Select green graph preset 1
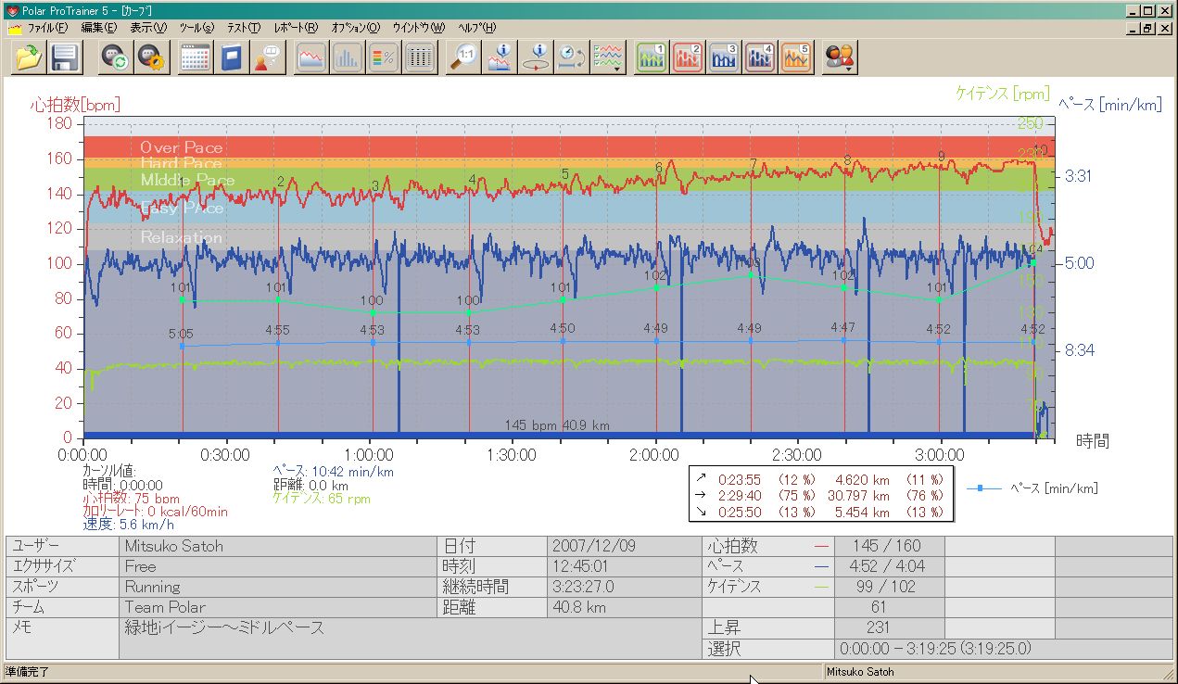The width and height of the screenshot is (1178, 684). pyautogui.click(x=652, y=58)
